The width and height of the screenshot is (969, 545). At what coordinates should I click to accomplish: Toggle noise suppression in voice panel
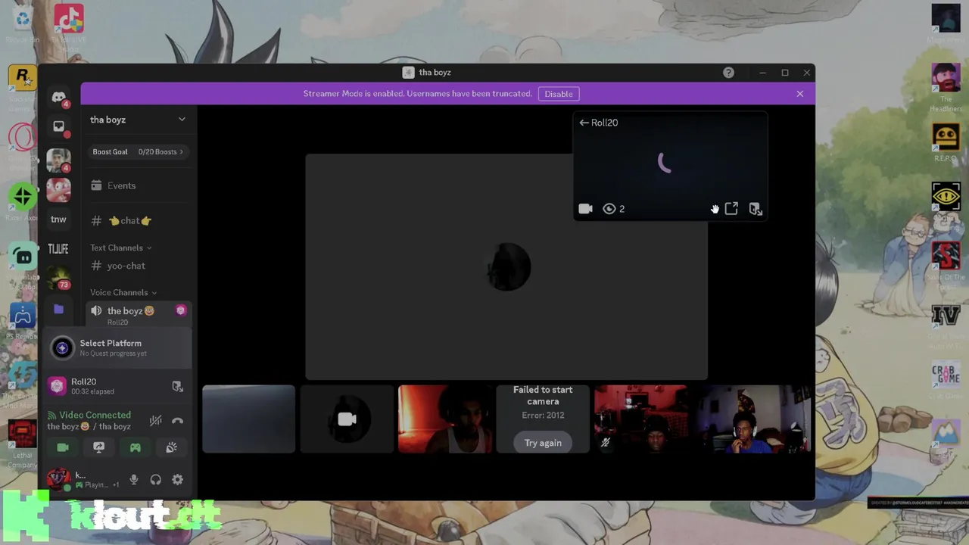(x=155, y=421)
